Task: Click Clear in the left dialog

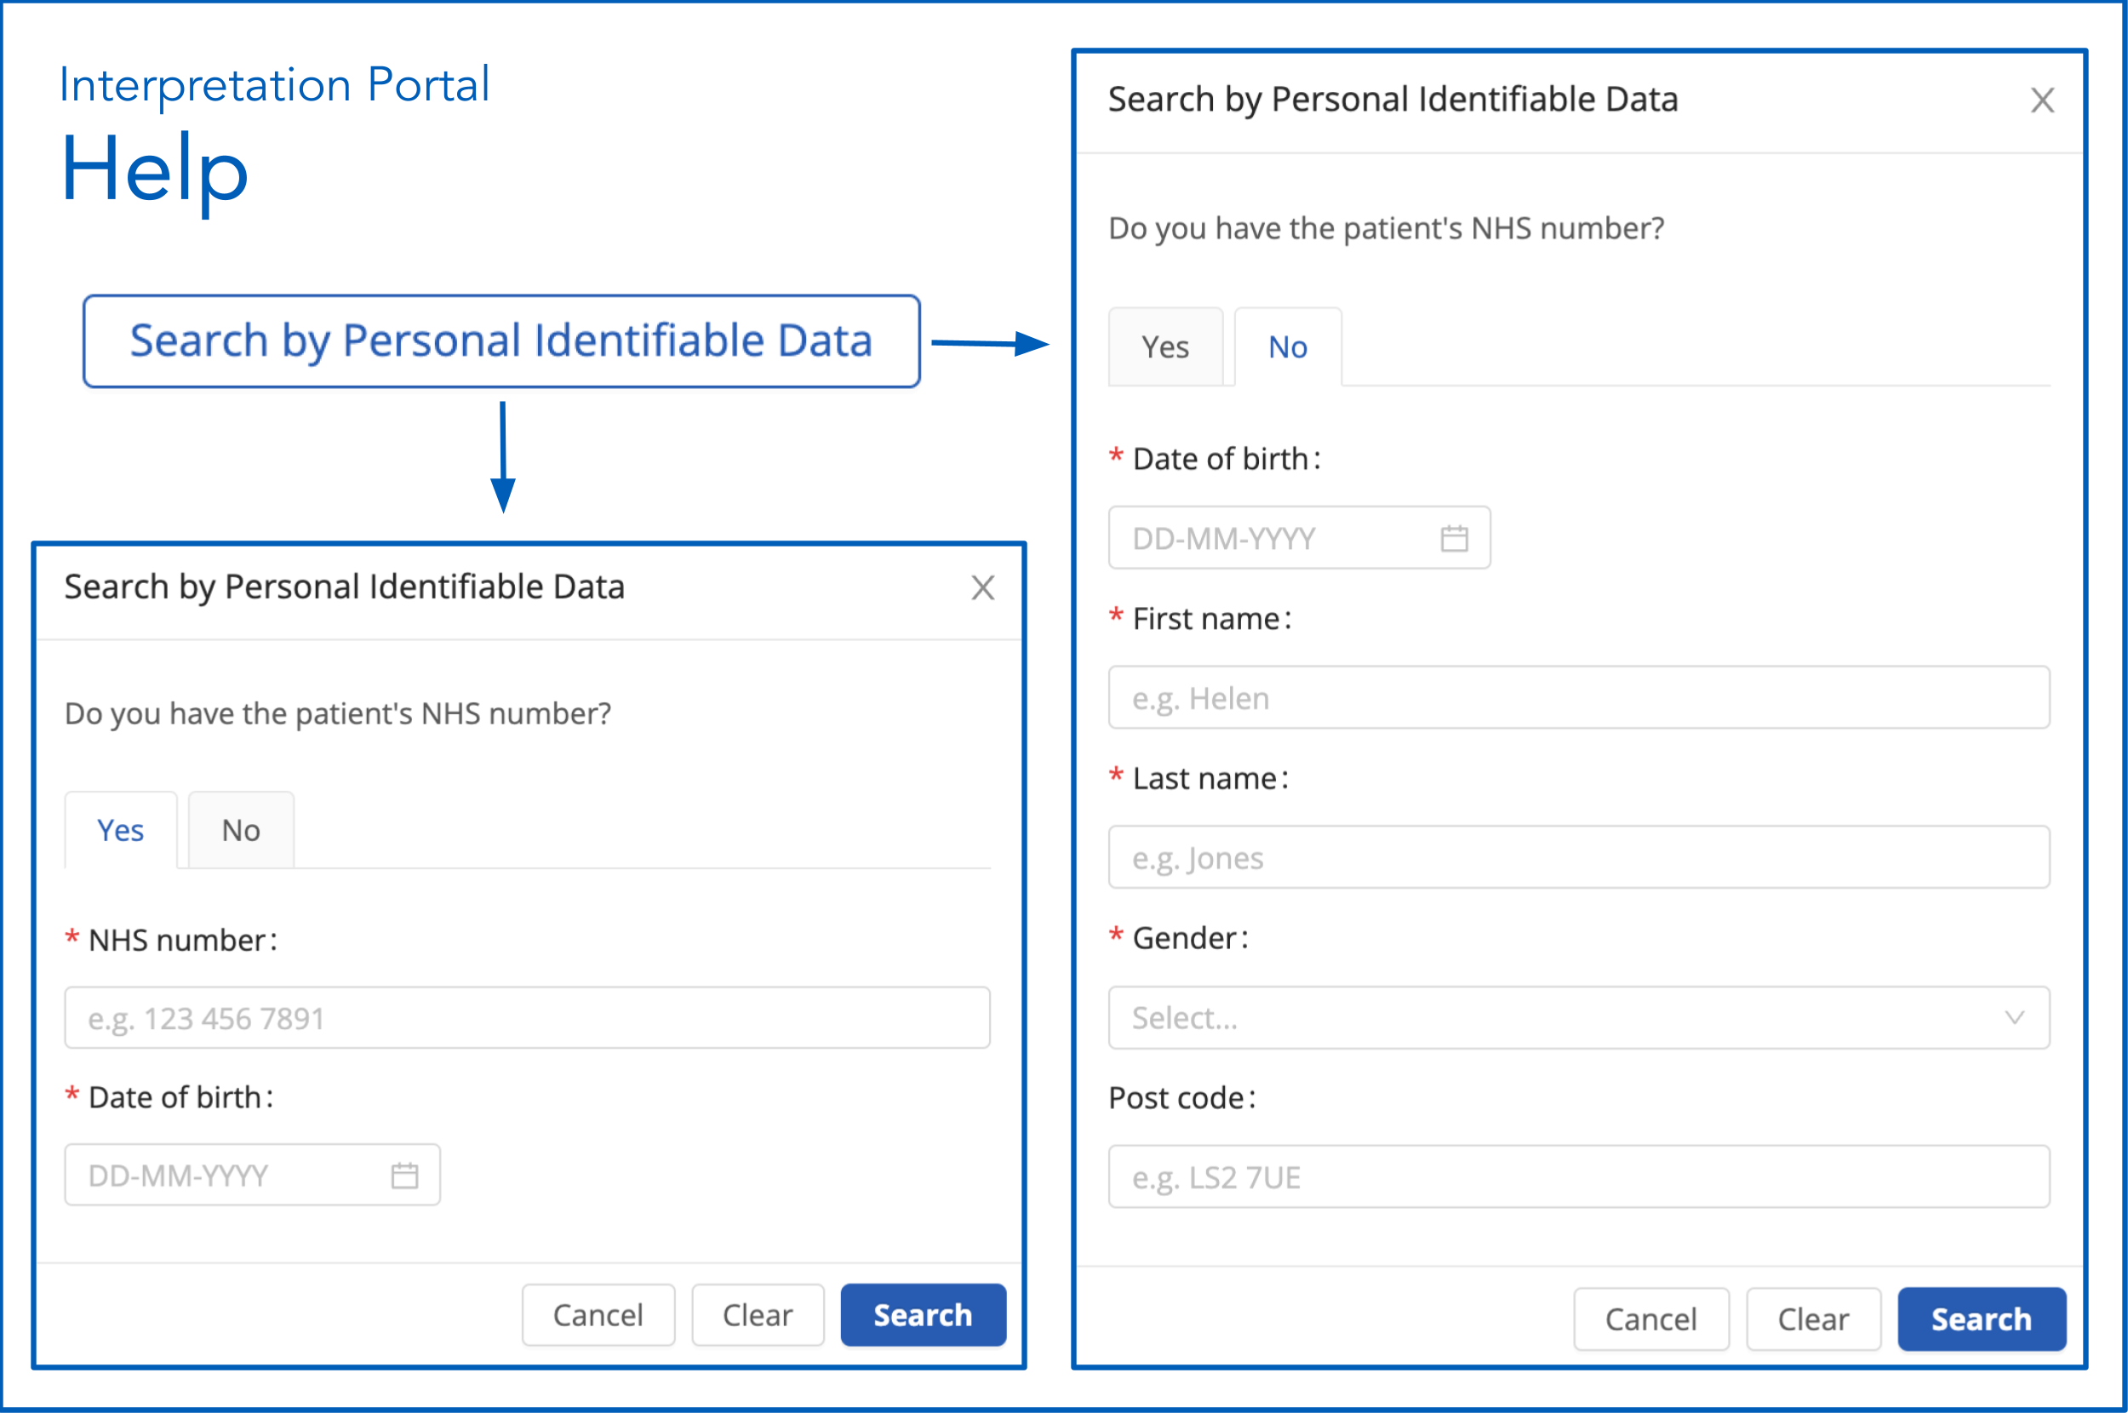Action: [x=757, y=1315]
